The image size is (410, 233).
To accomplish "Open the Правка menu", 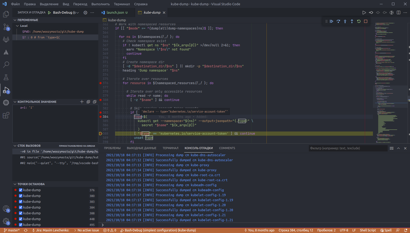I will pos(30,4).
